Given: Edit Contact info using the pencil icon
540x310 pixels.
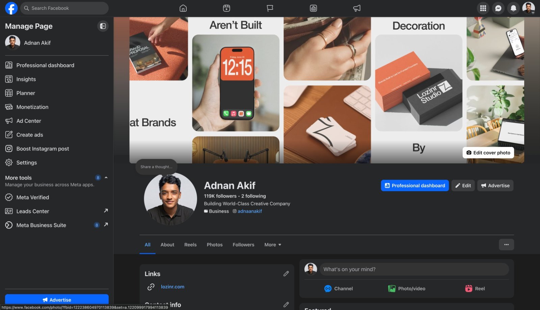Looking at the screenshot, I should click(x=286, y=305).
